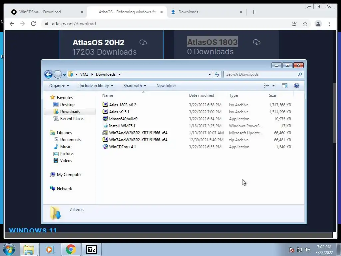This screenshot has height=256, width=341.
Task: Open the Chrome three-dot menu
Action: (329, 24)
